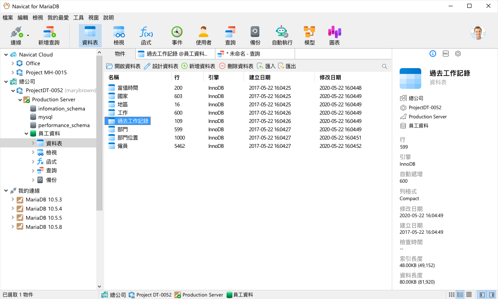This screenshot has width=498, height=299.
Task: Open the 我的最愛 favorites menu
Action: coord(58,18)
